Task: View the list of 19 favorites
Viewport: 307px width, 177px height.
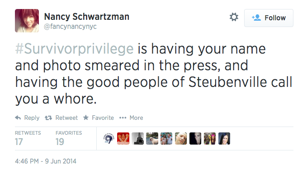Action: tap(69, 138)
